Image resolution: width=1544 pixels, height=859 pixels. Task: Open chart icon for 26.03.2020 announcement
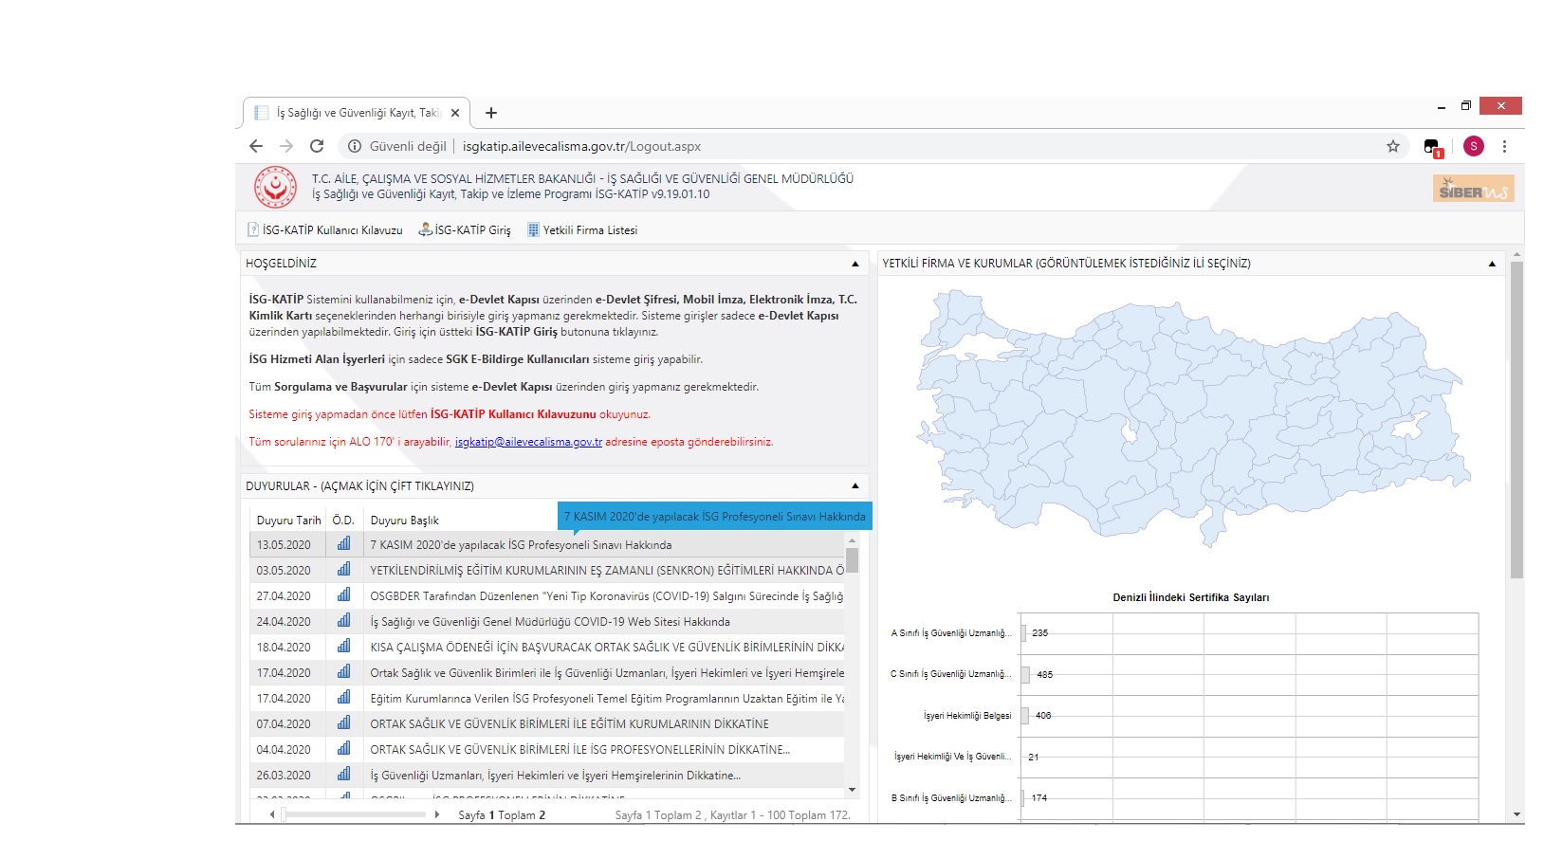343,775
